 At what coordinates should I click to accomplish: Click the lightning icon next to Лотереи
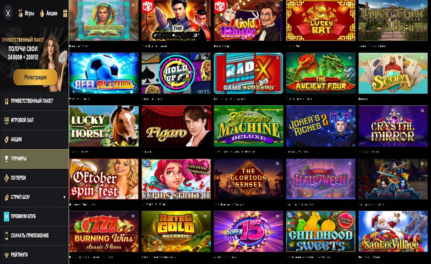[x=6, y=178]
